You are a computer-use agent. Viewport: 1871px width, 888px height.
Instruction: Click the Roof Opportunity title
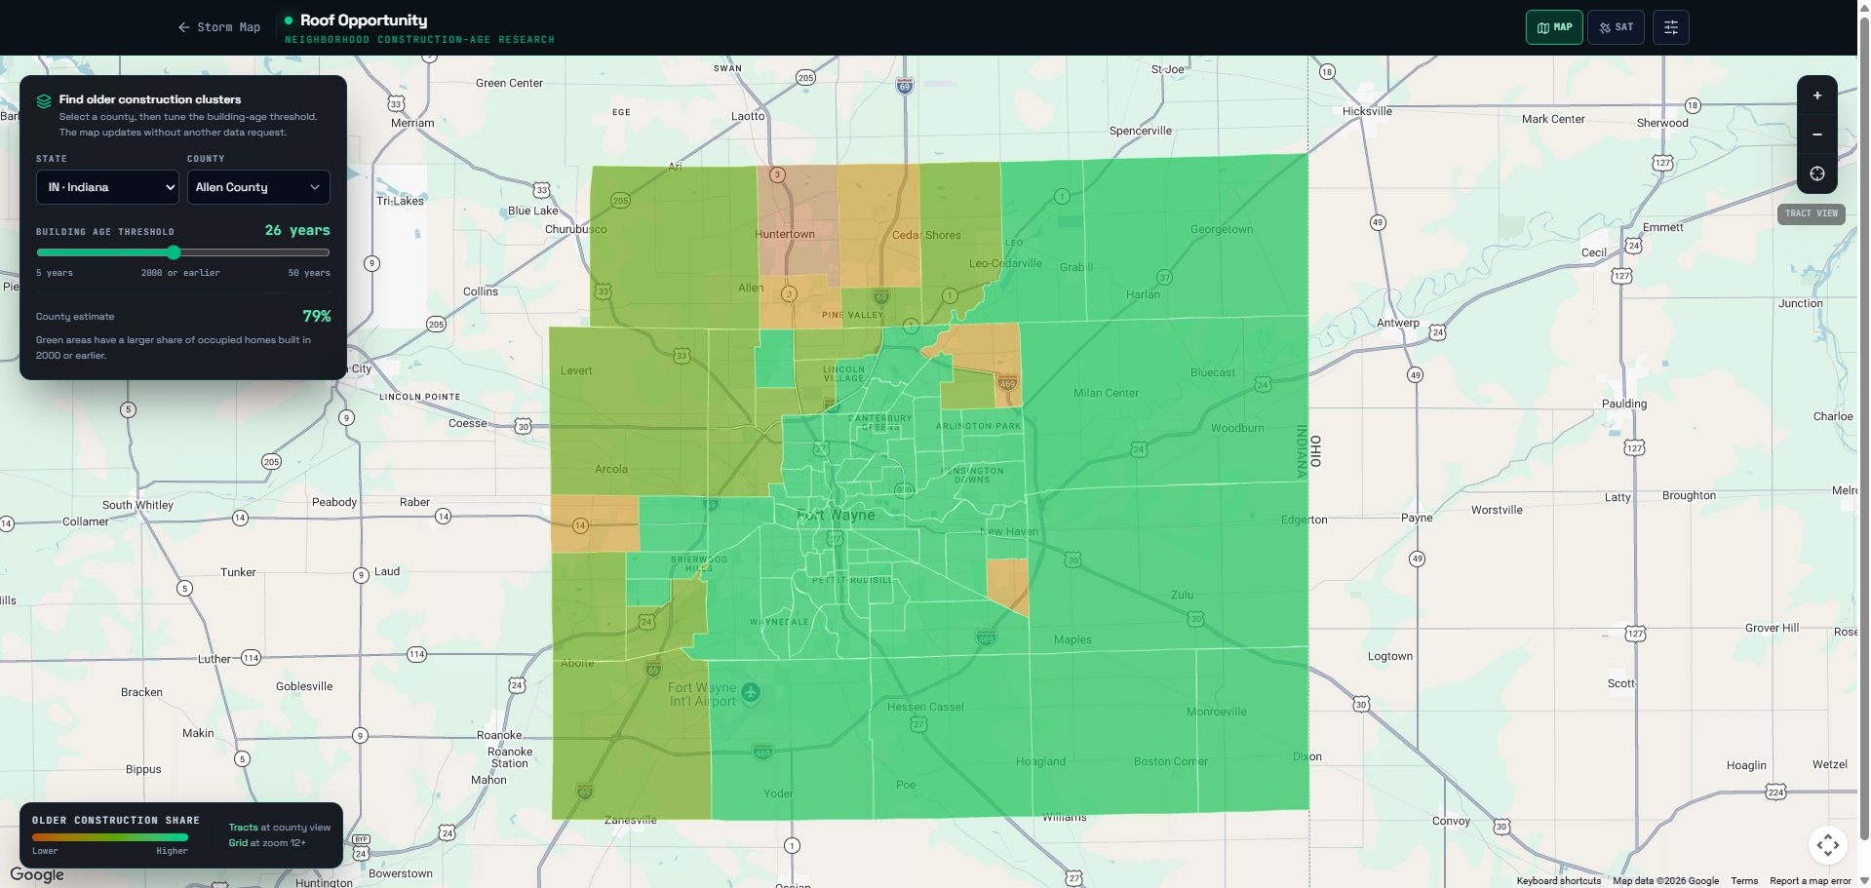tap(364, 19)
